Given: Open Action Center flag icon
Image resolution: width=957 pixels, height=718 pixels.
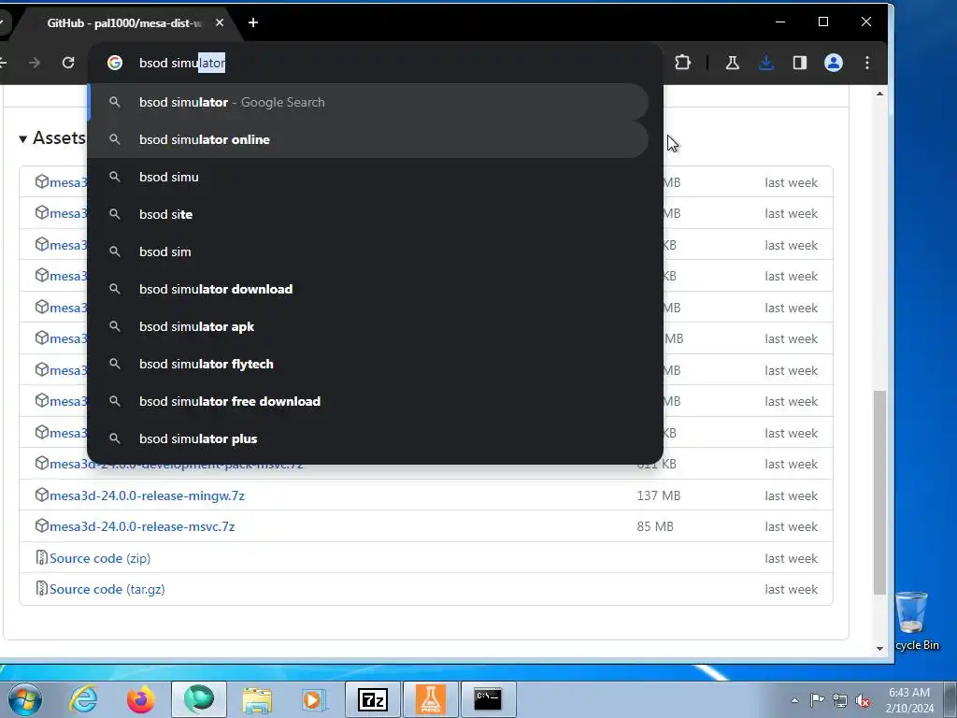Looking at the screenshot, I should [x=817, y=700].
